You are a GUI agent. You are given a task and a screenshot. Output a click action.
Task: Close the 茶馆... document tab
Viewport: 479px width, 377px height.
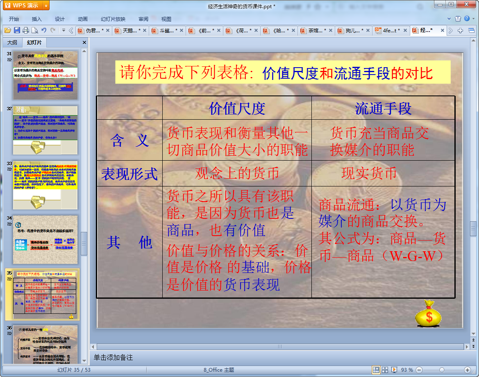331,31
